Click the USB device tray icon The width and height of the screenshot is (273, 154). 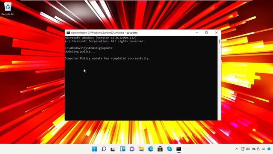pos(258,149)
